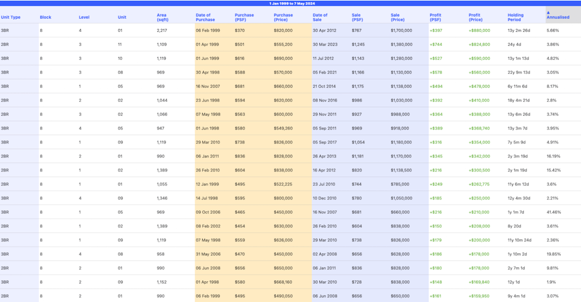Click the area value 1,346
Image resolution: width=581 pixels, height=302 pixels.
click(162, 198)
